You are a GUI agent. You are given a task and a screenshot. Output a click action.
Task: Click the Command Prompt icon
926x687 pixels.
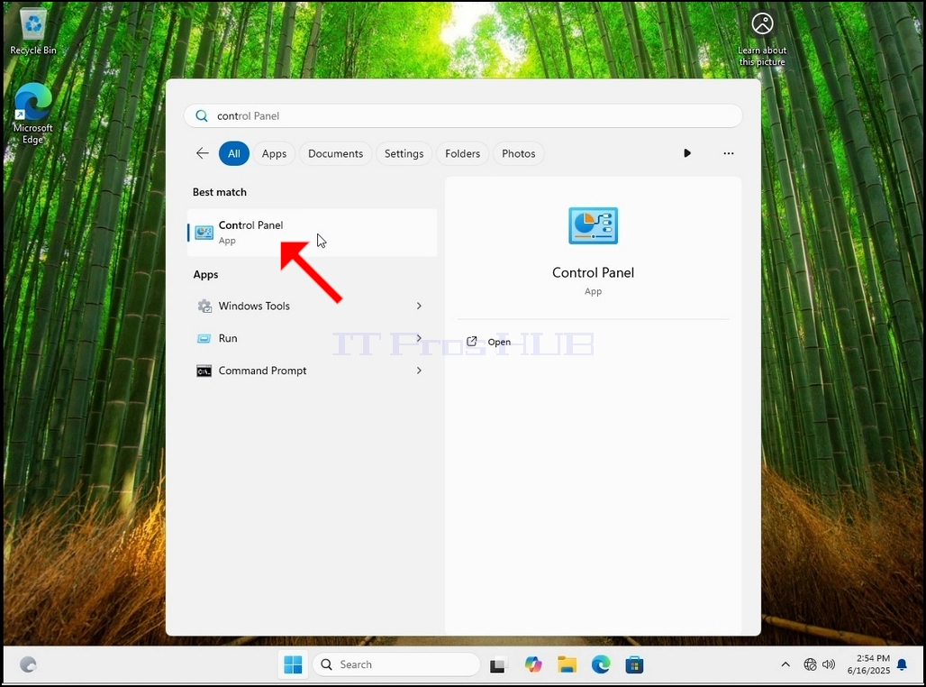click(204, 371)
